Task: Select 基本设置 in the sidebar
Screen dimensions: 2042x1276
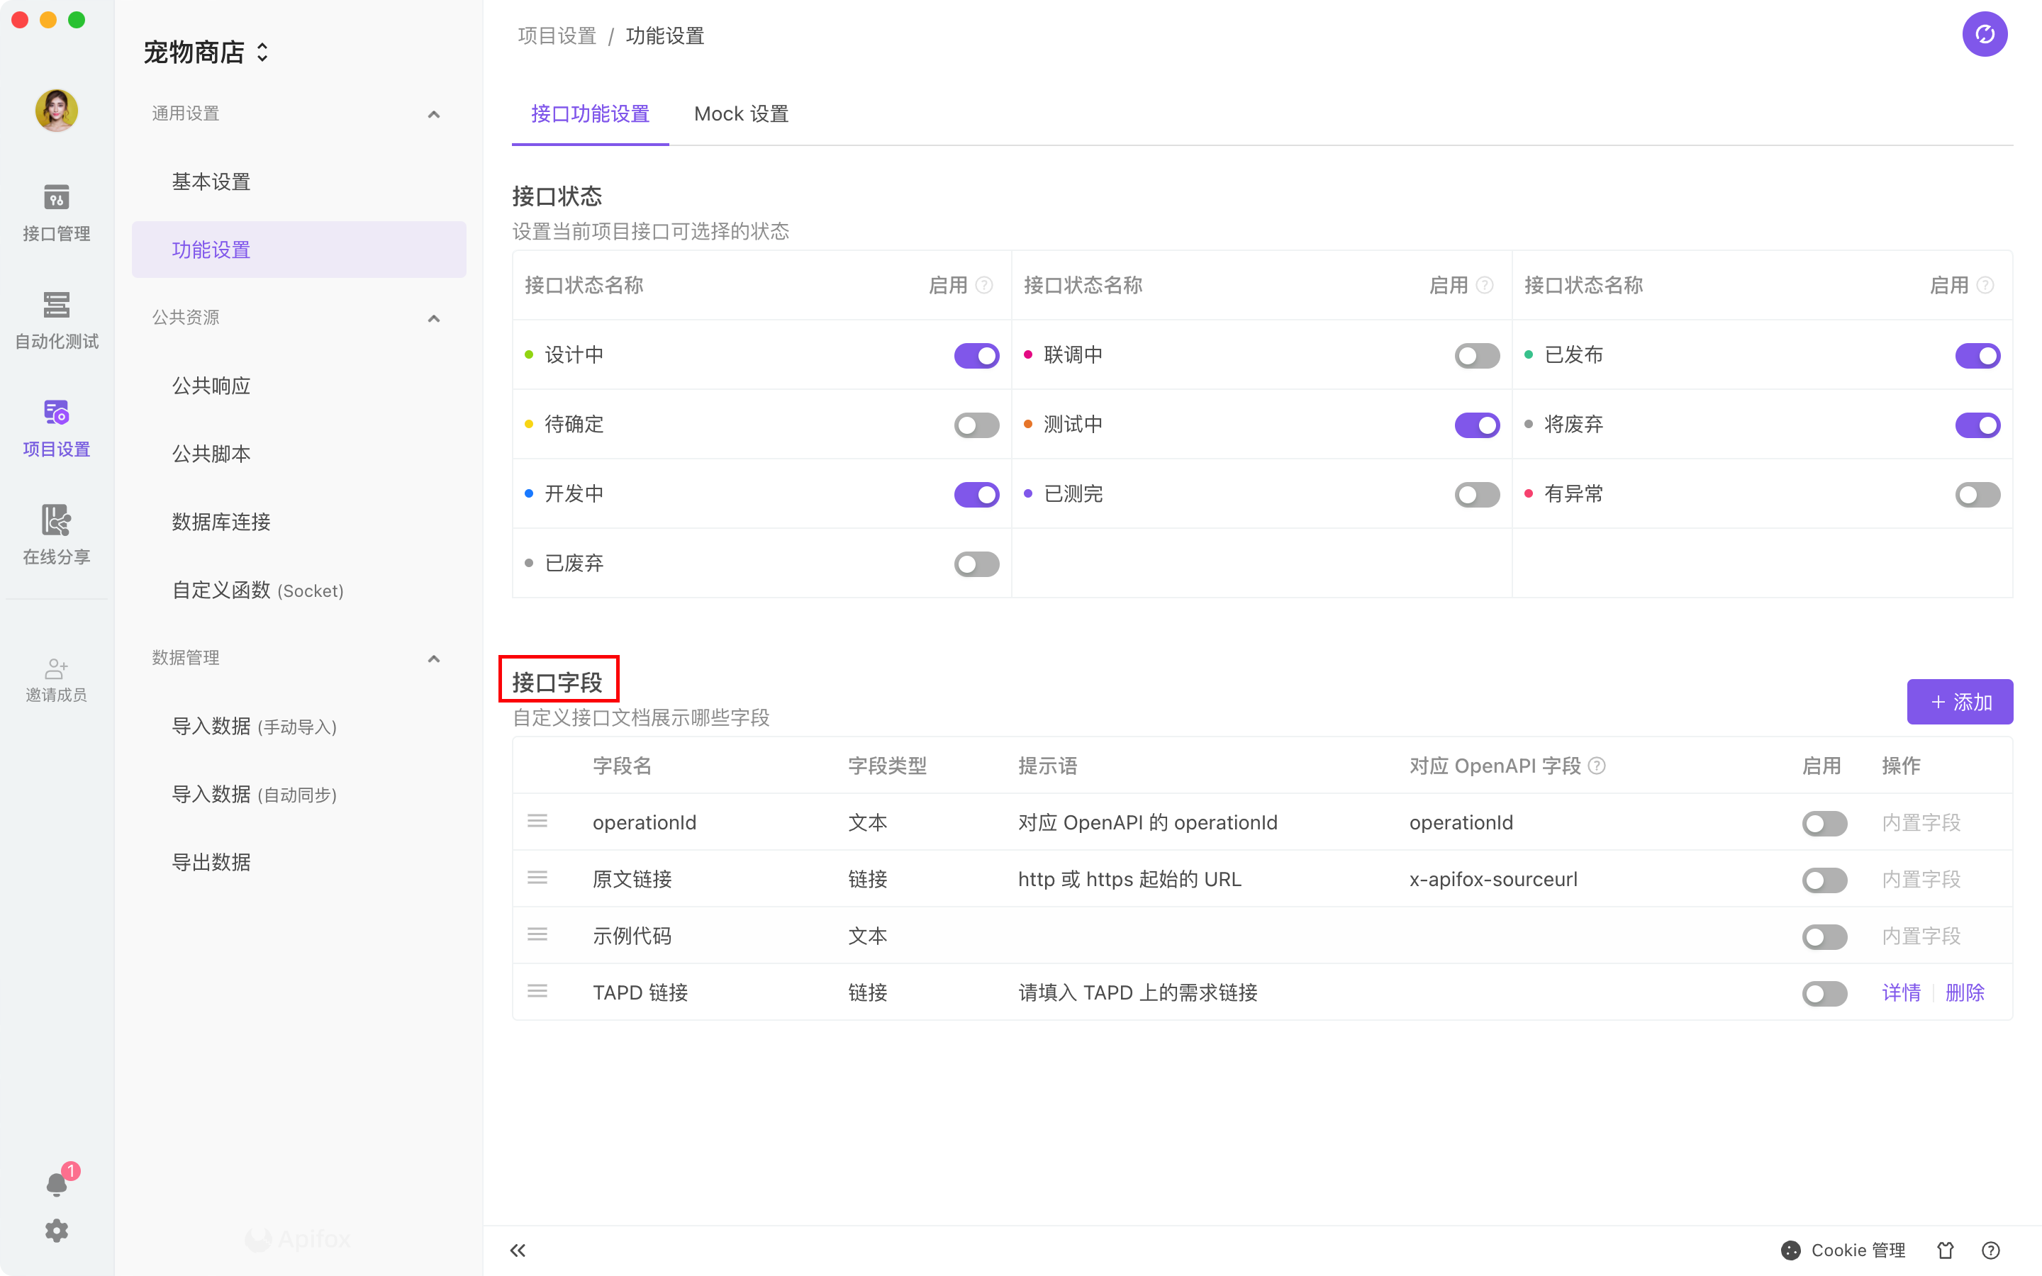Action: coord(211,181)
